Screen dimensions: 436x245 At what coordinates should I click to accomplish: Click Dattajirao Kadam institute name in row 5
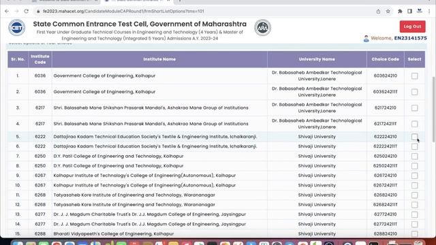[x=155, y=137]
